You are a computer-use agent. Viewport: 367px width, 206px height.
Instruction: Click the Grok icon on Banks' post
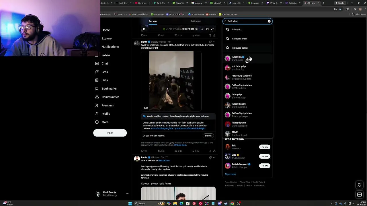210,157
